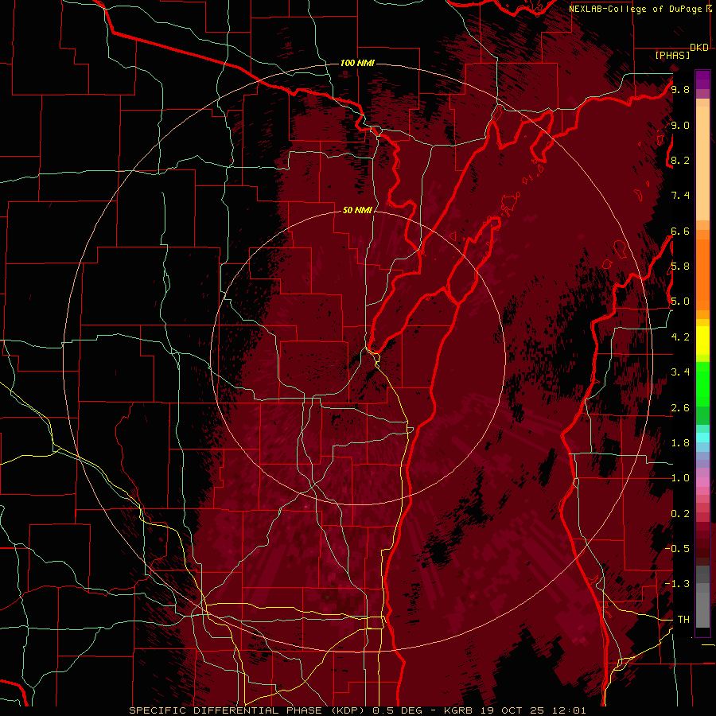The width and height of the screenshot is (716, 716).
Task: Click the 8.2 value on the color scale
Action: (680, 160)
